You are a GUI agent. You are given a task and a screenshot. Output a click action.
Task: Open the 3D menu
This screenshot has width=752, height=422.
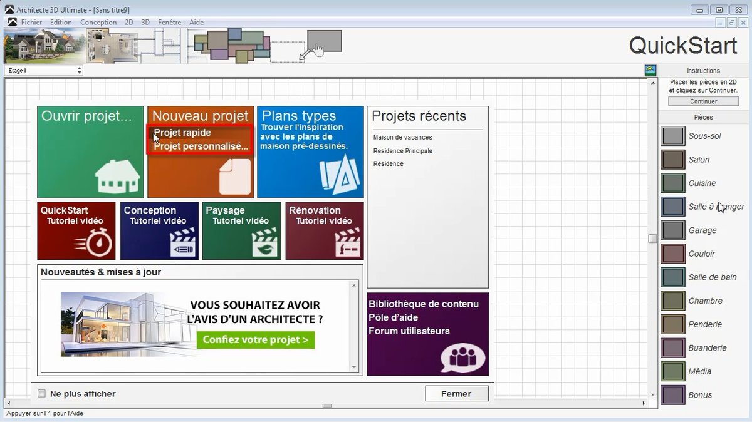point(145,22)
